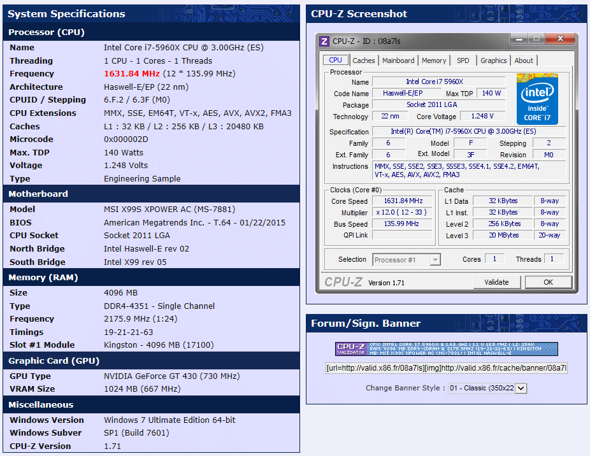Show the Graphics tab
590x456 pixels.
coord(494,61)
